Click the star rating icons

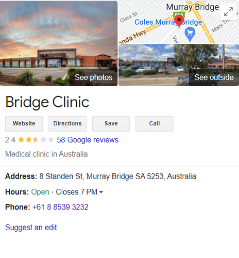(36, 140)
